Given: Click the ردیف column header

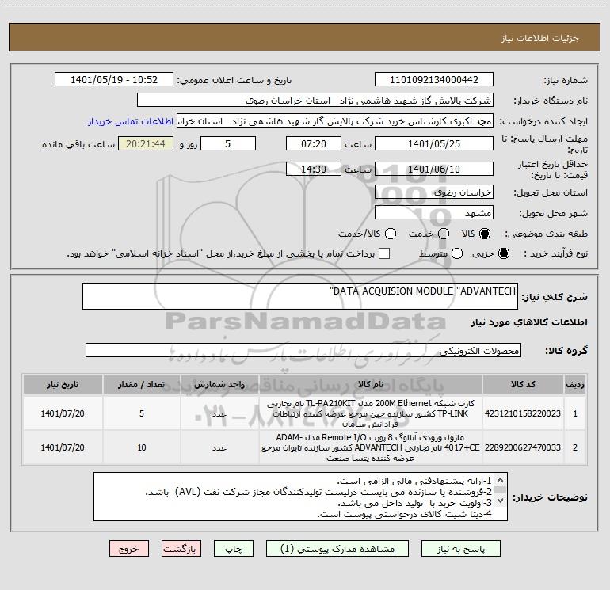Looking at the screenshot, I should click(x=575, y=385).
